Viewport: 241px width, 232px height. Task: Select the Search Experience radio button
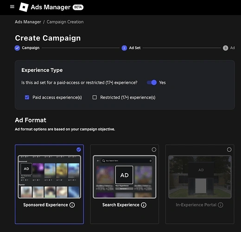click(154, 149)
